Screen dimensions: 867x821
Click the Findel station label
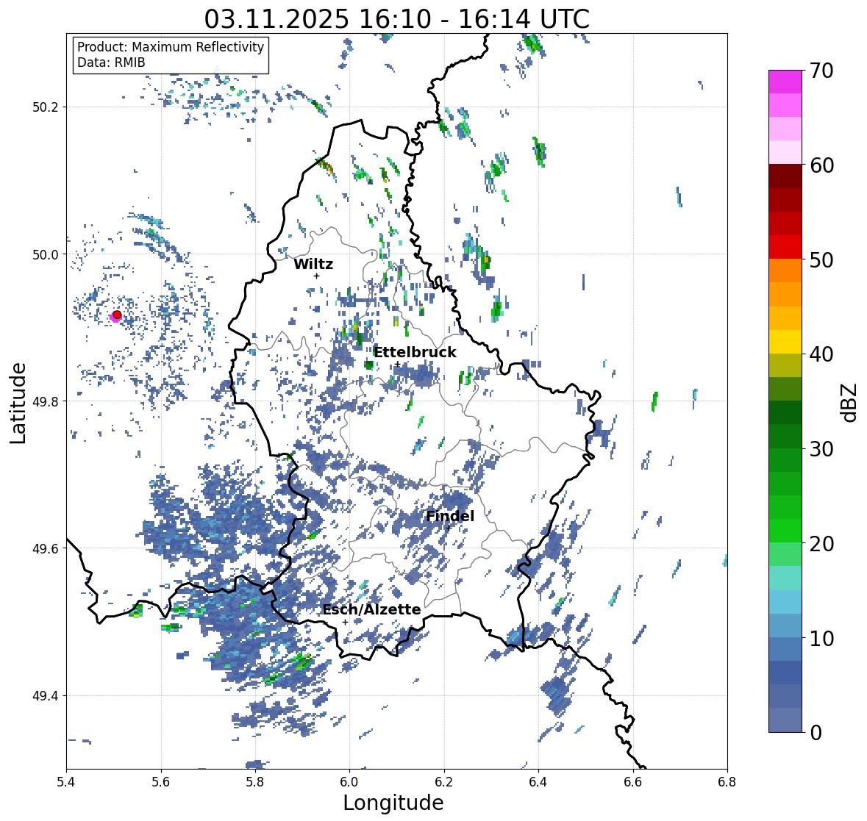tap(450, 516)
